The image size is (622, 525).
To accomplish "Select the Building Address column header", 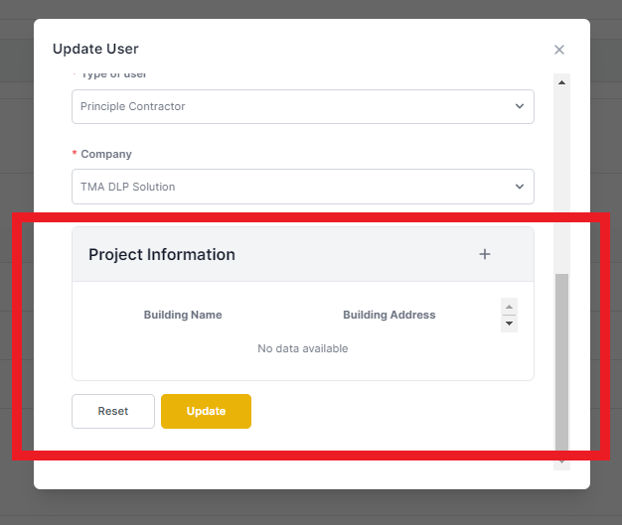I will pyautogui.click(x=389, y=315).
